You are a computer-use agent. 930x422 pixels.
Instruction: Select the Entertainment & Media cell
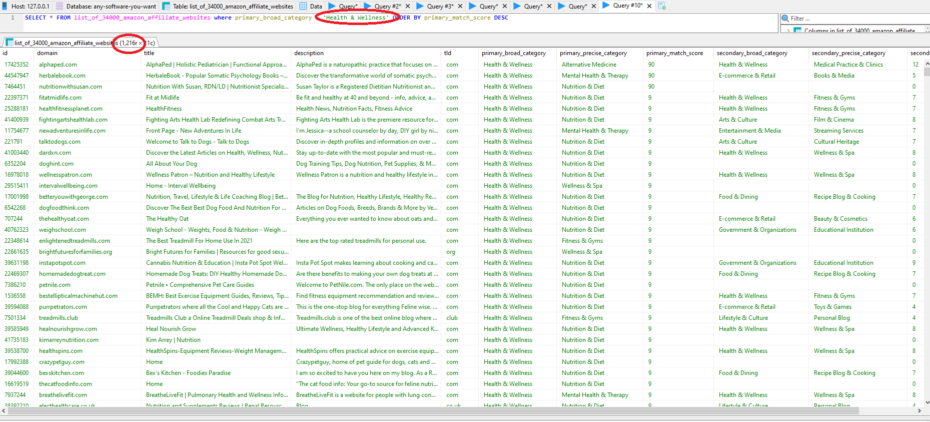tap(761, 131)
